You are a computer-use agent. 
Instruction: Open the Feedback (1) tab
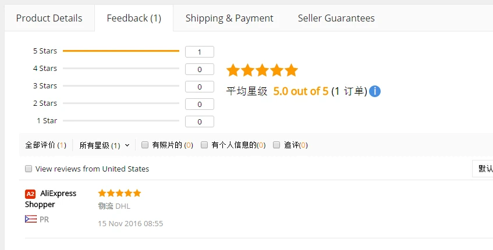click(134, 18)
